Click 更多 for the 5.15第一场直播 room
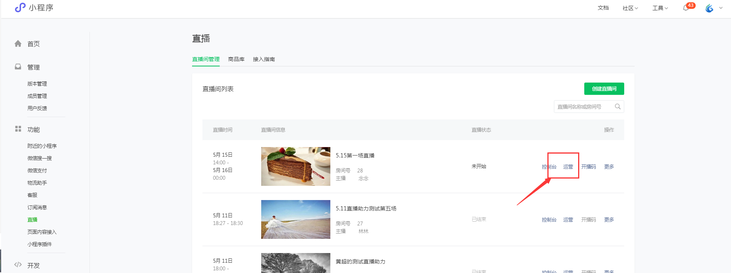731x273 pixels. point(609,167)
